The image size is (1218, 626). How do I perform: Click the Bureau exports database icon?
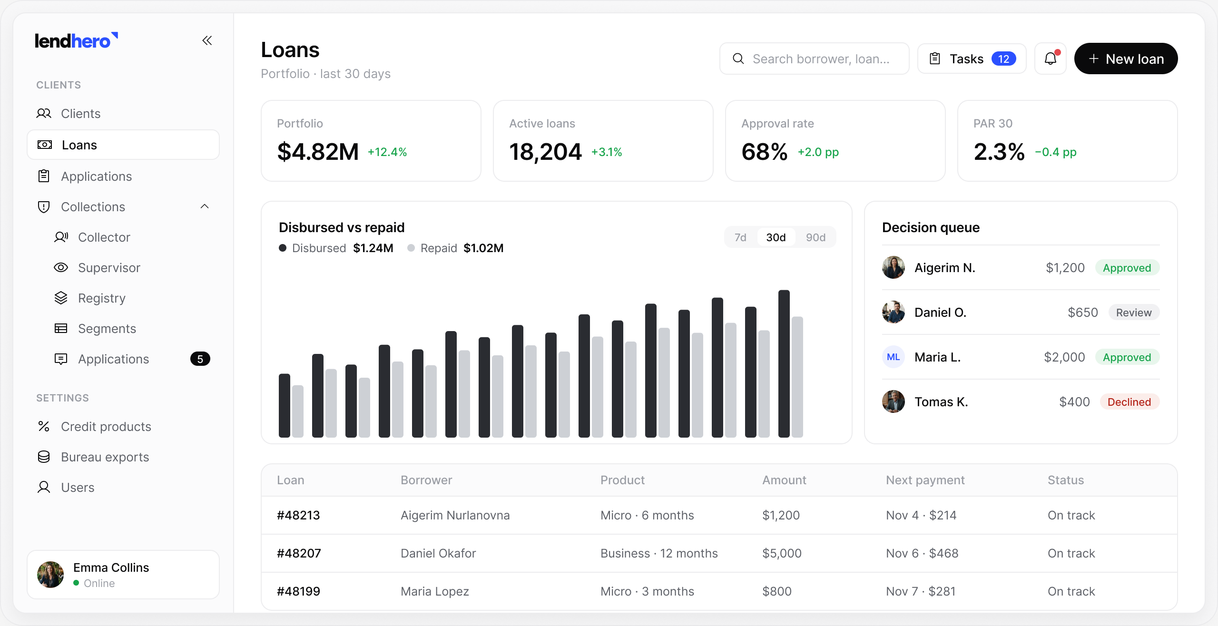pos(44,457)
